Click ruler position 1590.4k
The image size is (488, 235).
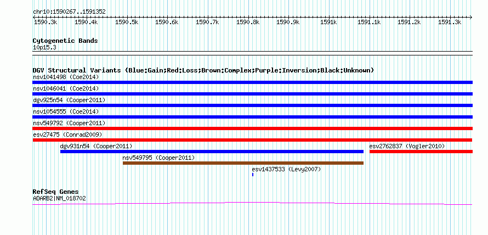[x=86, y=22]
